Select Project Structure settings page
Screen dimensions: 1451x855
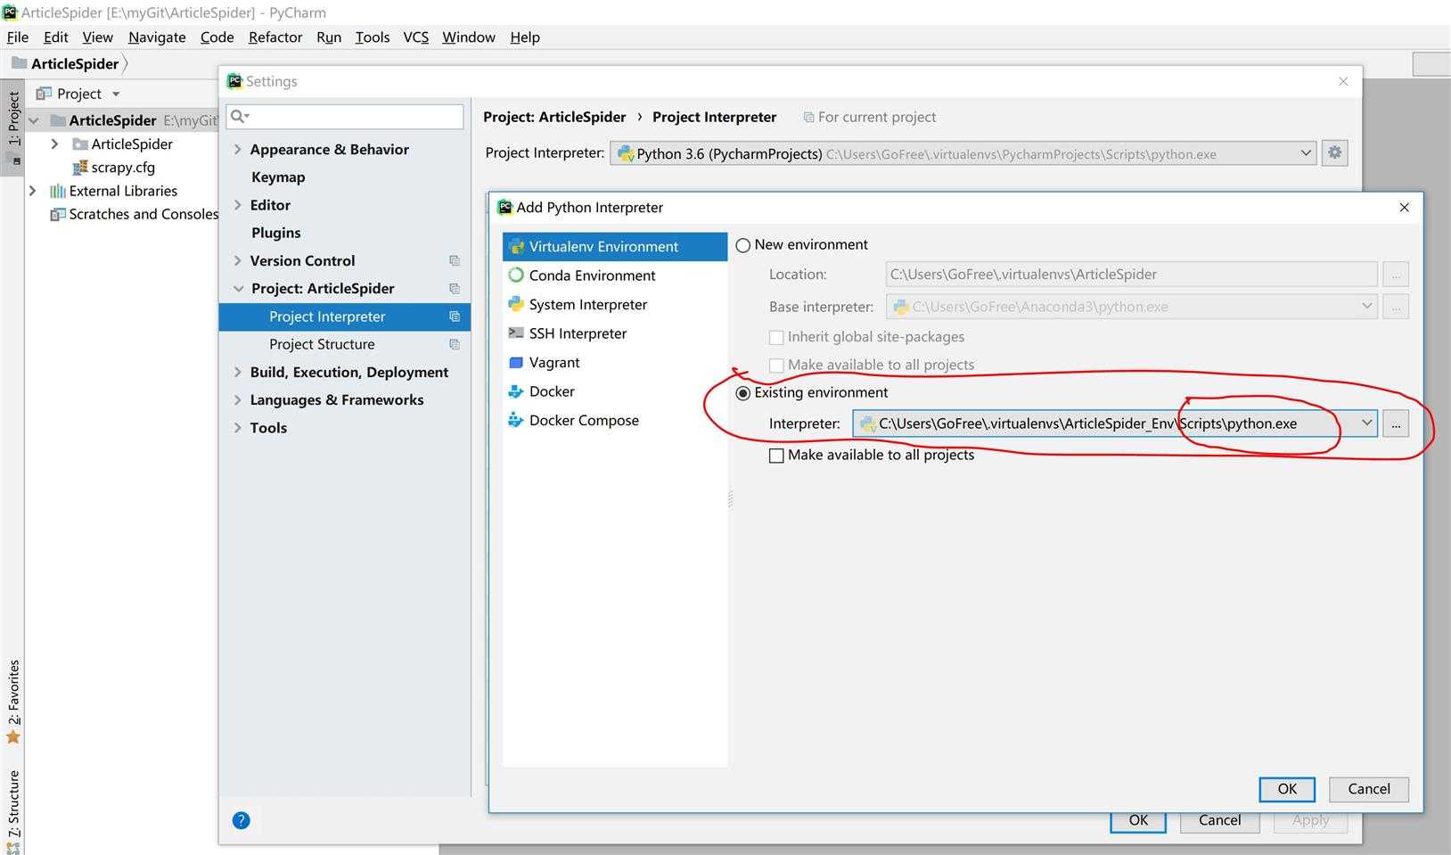click(x=322, y=344)
